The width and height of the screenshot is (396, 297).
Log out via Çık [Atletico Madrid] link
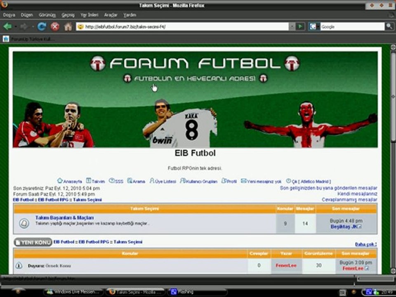point(309,181)
